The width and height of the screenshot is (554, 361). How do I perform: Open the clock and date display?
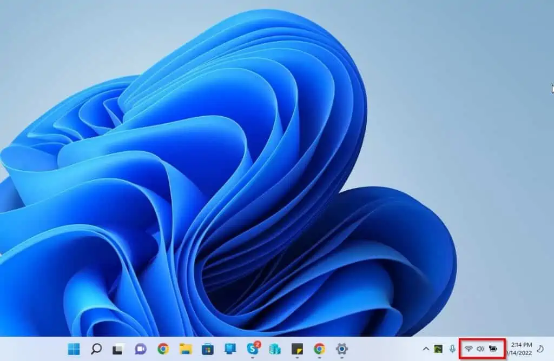point(520,349)
